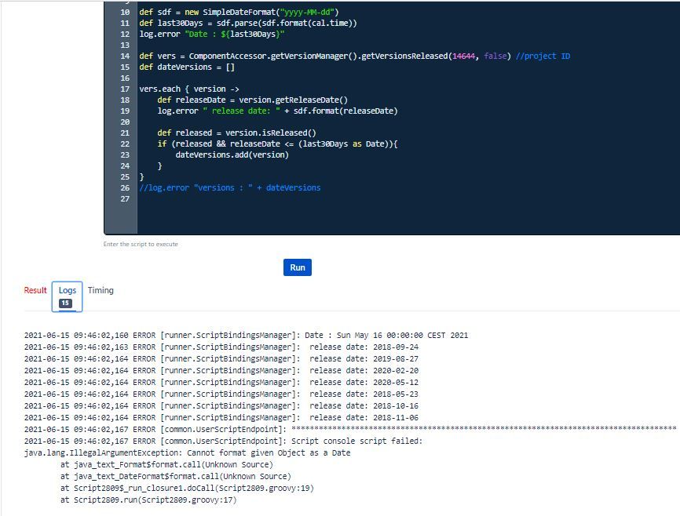Click line number 14 in the gutter
This screenshot has height=516, width=680.
pos(125,56)
